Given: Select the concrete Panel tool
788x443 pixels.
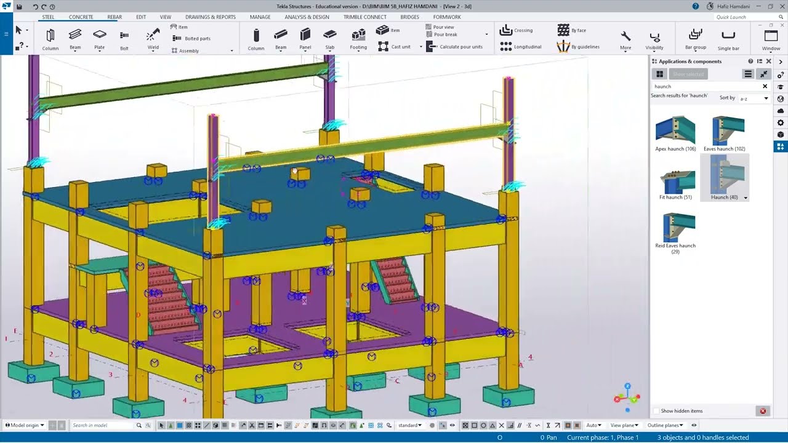Looking at the screenshot, I should pos(305,39).
